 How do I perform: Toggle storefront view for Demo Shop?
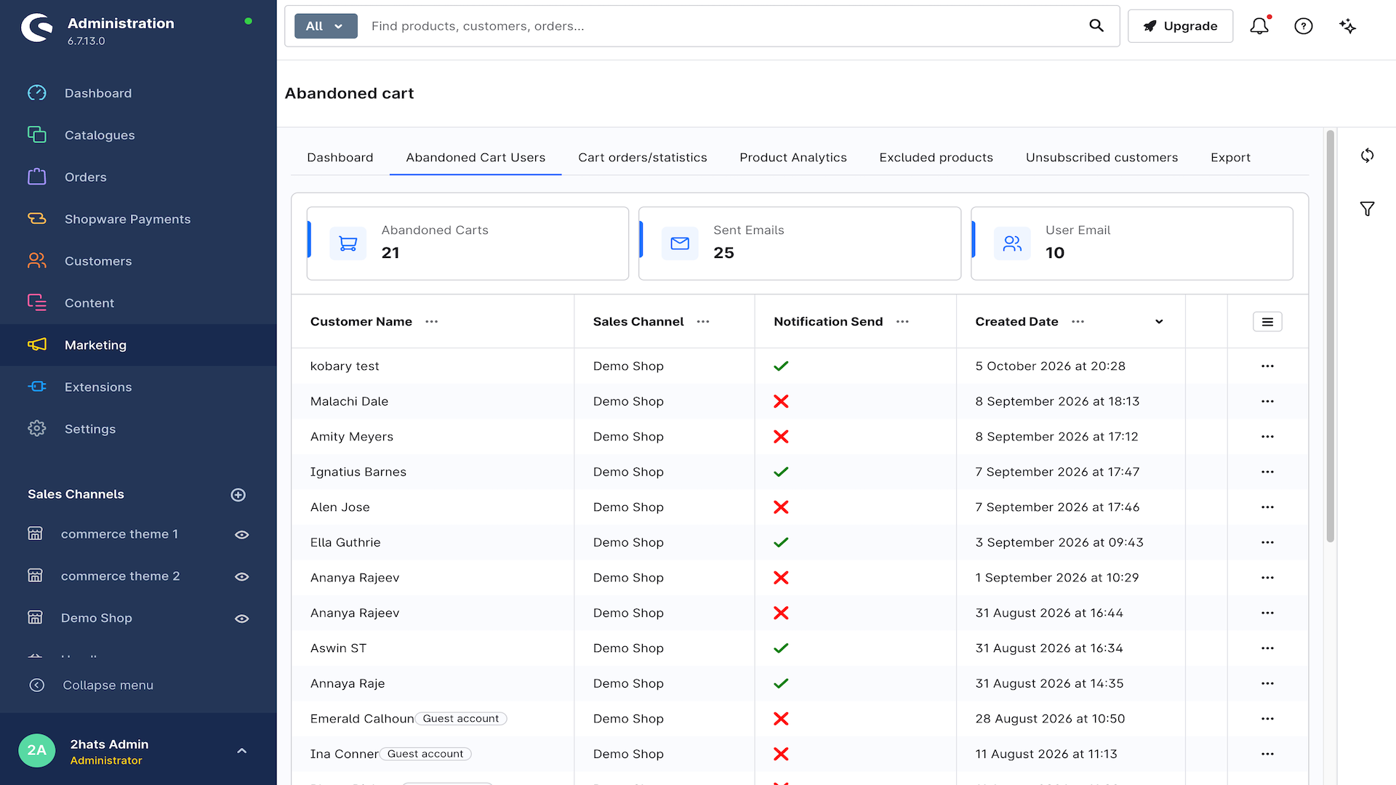tap(242, 619)
